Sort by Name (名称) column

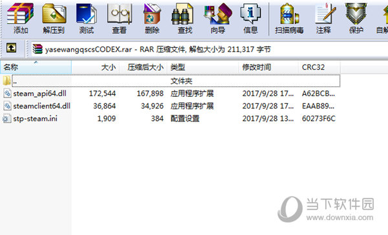click(x=36, y=67)
